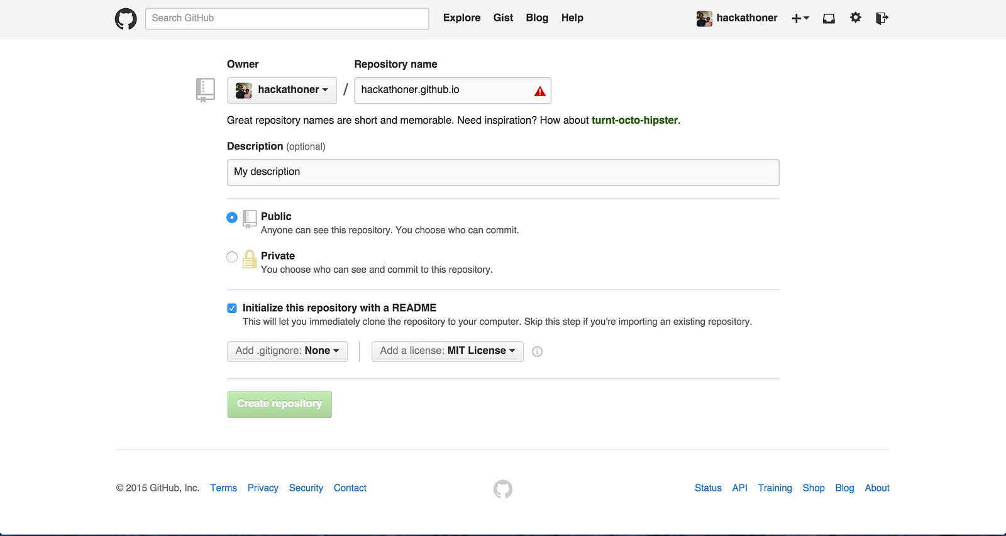Expand the Add .gitignore dropdown
Image resolution: width=1006 pixels, height=536 pixels.
click(287, 351)
